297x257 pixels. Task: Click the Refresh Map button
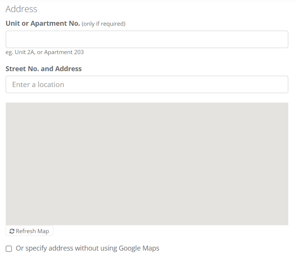click(x=29, y=231)
